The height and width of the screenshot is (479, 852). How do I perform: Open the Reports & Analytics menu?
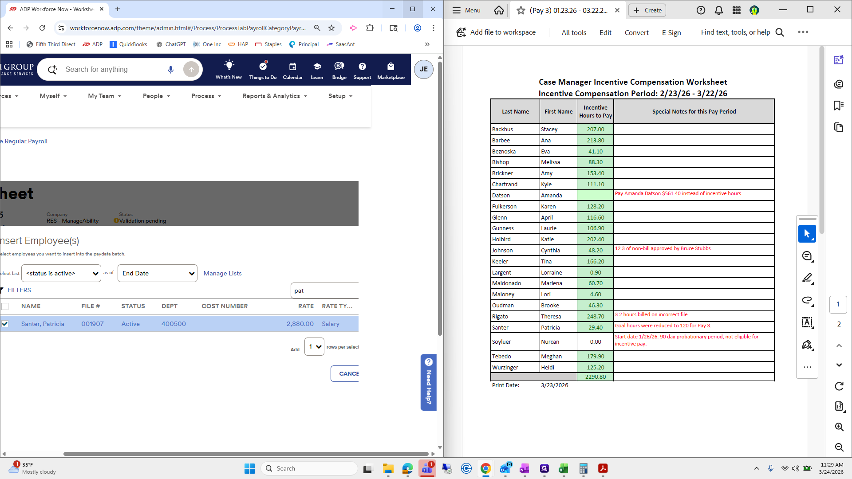(x=275, y=96)
